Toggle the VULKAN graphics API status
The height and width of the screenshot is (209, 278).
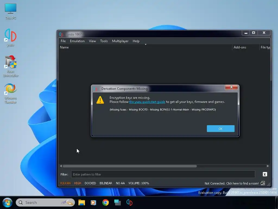pyautogui.click(x=65, y=183)
